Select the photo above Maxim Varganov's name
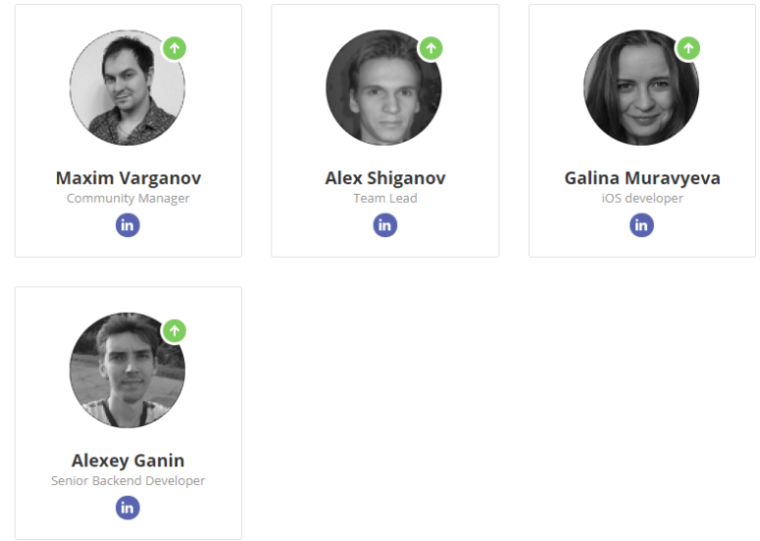The width and height of the screenshot is (760, 541). point(128,88)
